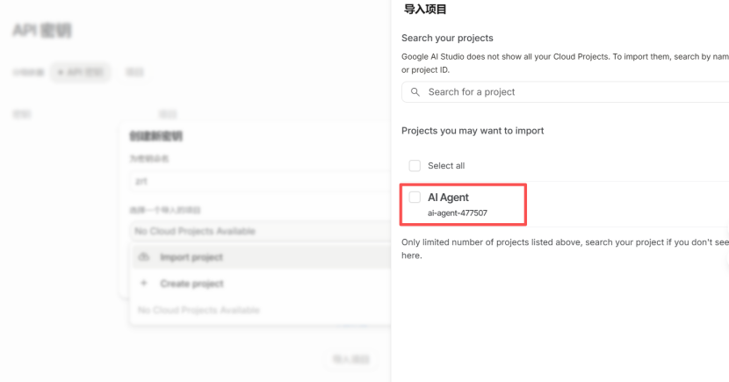The height and width of the screenshot is (382, 729).
Task: Click the Search your projects label
Action: pos(447,39)
